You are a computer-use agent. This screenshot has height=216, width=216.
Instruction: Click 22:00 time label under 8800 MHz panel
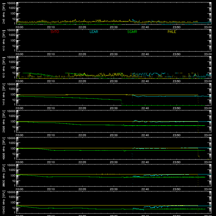(x=19, y=189)
